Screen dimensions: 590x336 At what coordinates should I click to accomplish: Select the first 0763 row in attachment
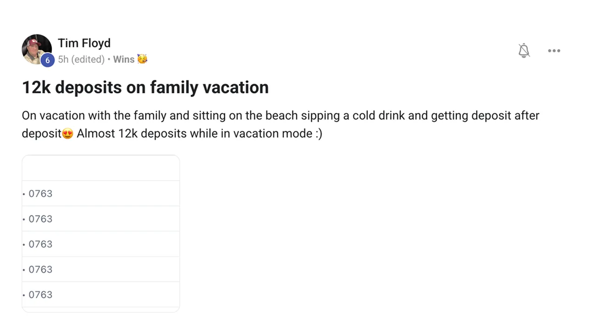pos(40,194)
